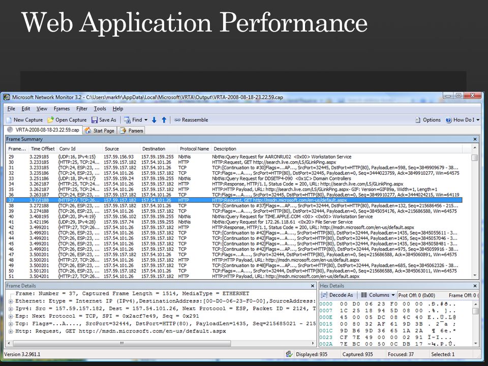Open the Frames menu

[x=62, y=109]
